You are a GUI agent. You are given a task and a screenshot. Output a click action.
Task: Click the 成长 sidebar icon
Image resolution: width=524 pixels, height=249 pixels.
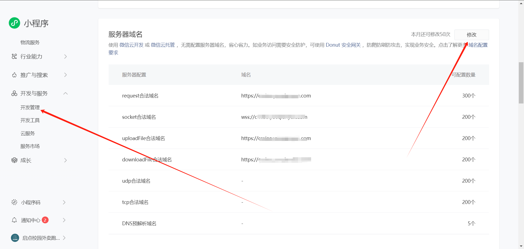(14, 160)
